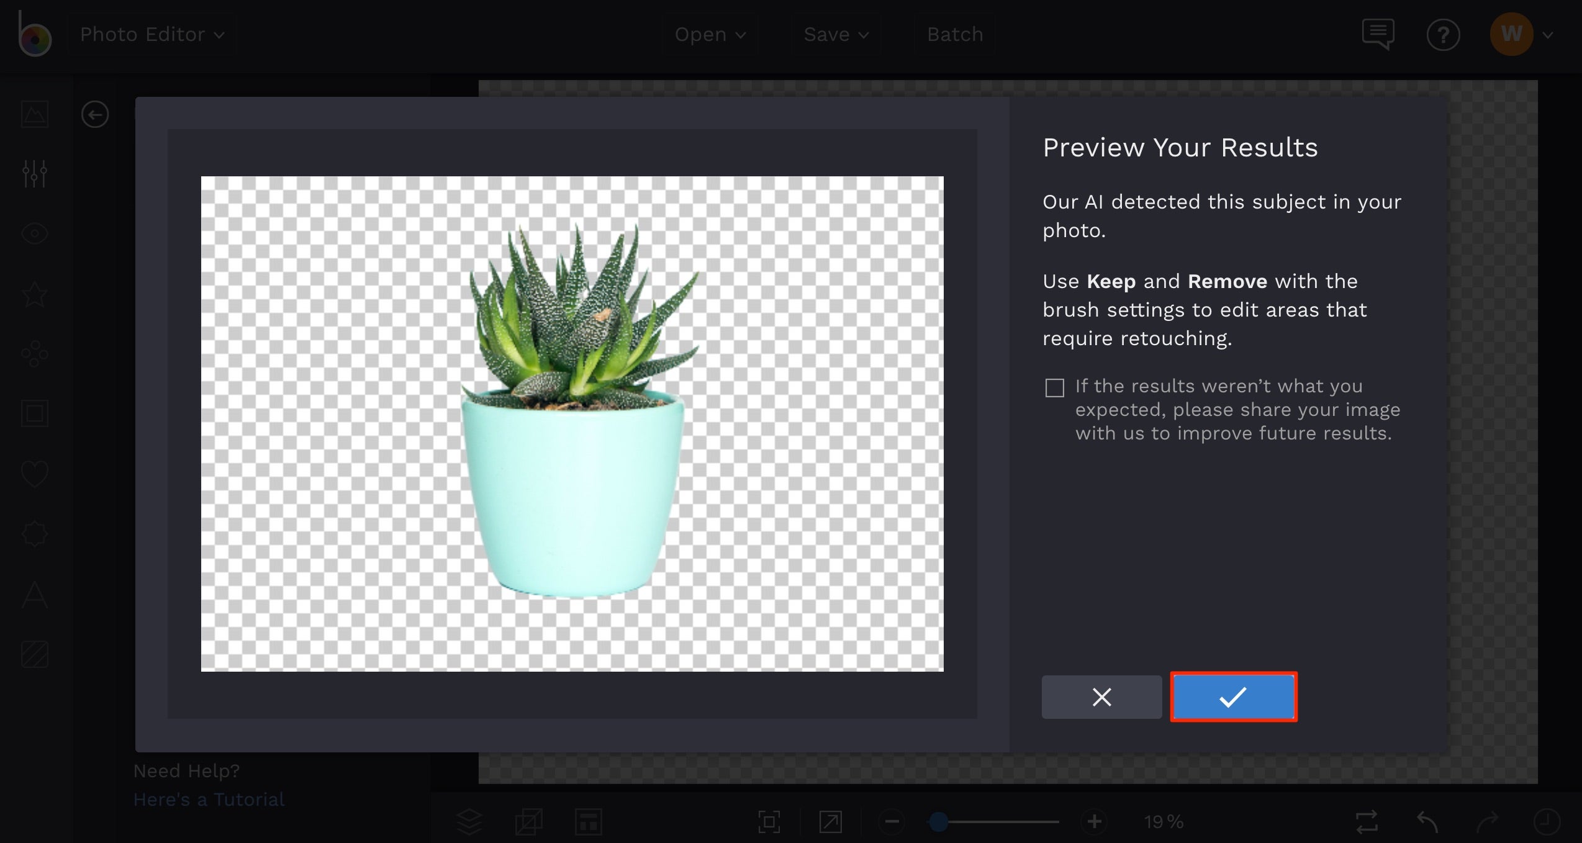Screen dimensions: 1582x843
Task: Click the feedback chat bubble icon
Action: click(x=1378, y=34)
